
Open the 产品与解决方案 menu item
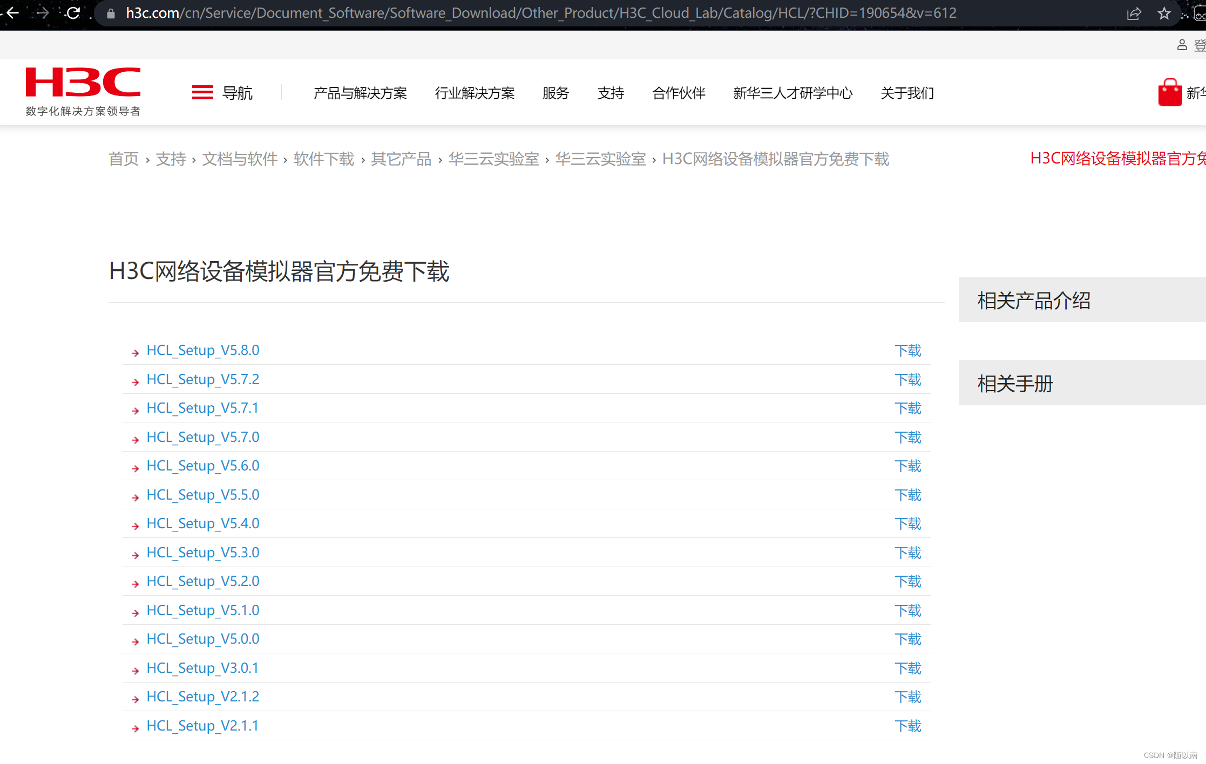tap(360, 93)
